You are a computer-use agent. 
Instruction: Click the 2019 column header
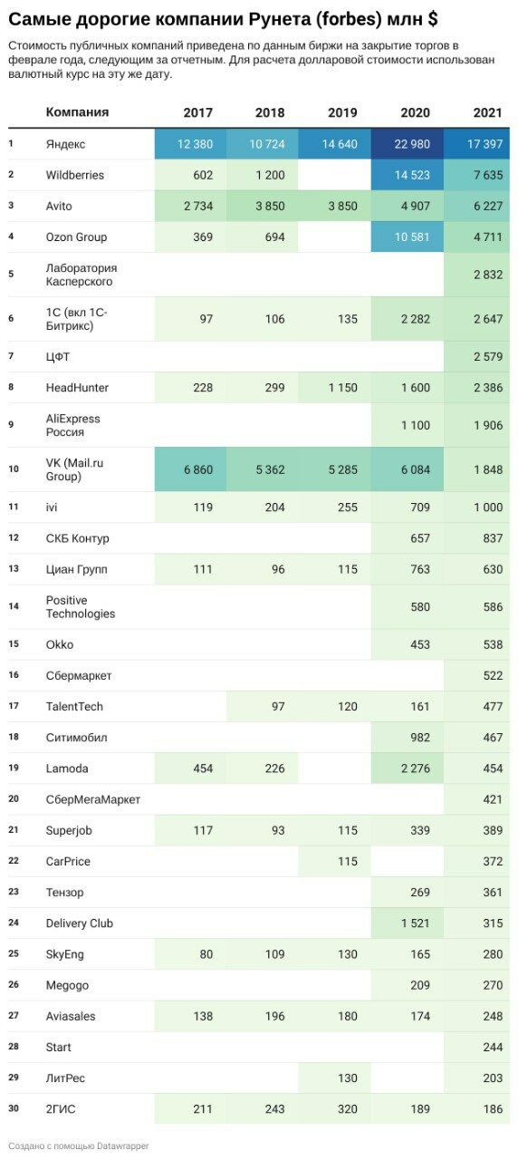pos(342,113)
